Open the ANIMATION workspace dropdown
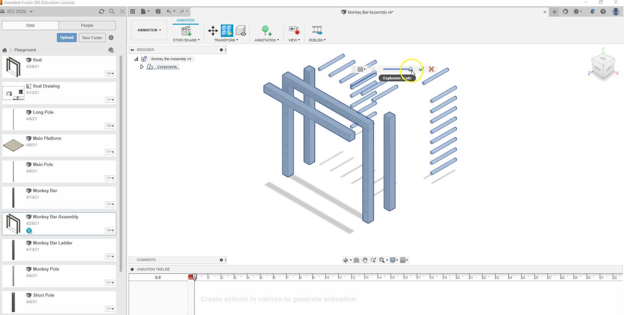624x315 pixels. click(x=149, y=30)
